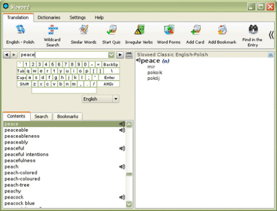Toggle the on-screen keyboard button
The width and height of the screenshot is (277, 211).
pos(129,55)
